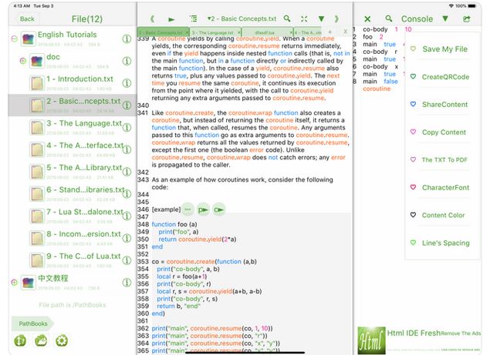Search within the editor document

pyautogui.click(x=287, y=18)
